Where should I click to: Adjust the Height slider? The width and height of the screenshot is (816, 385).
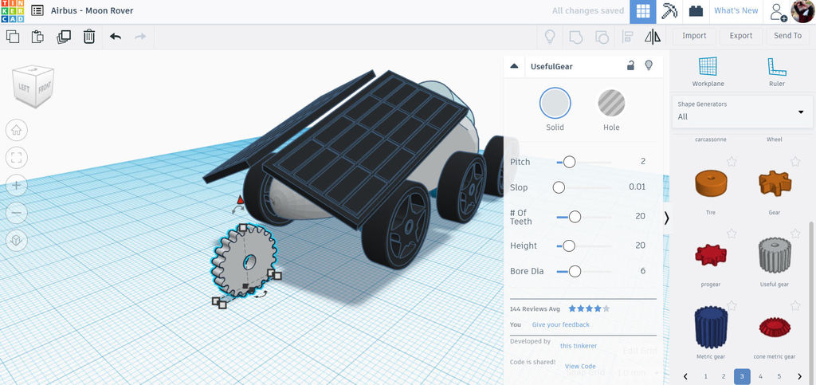(569, 246)
